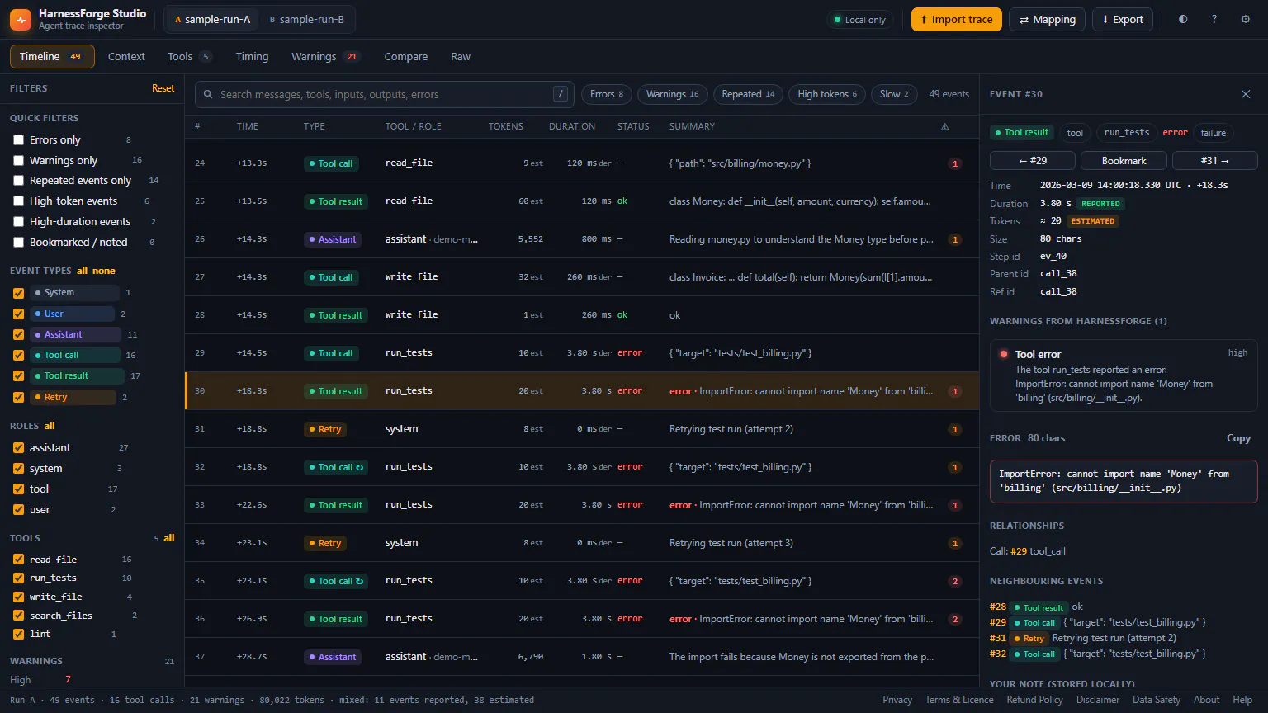The image size is (1268, 713).
Task: Sort by the Duration column header
Action: 572,126
